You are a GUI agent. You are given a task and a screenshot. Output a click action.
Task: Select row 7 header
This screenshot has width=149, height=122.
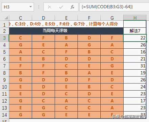(4, 66)
